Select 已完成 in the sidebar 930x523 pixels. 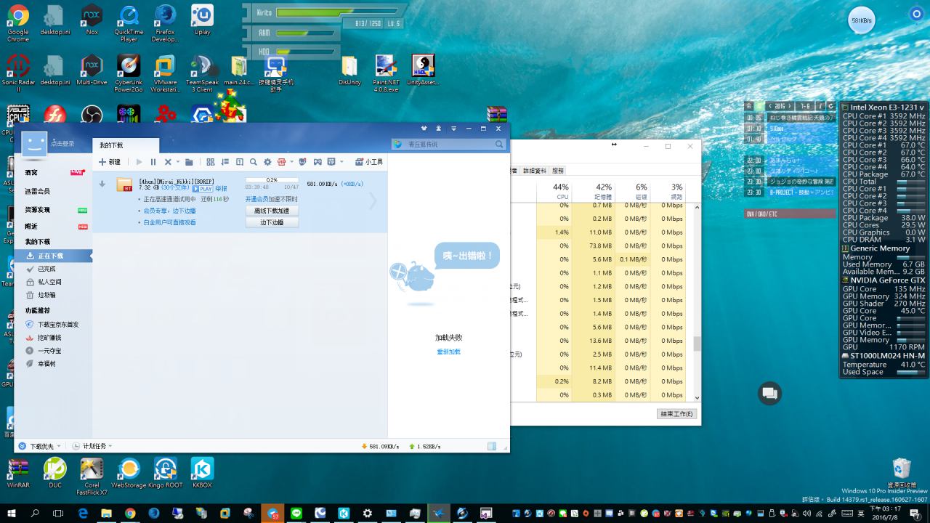[x=46, y=269]
